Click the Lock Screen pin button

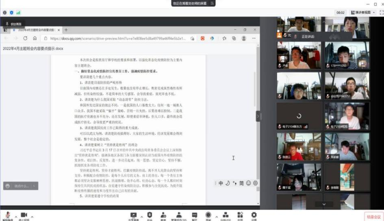coord(13,24)
